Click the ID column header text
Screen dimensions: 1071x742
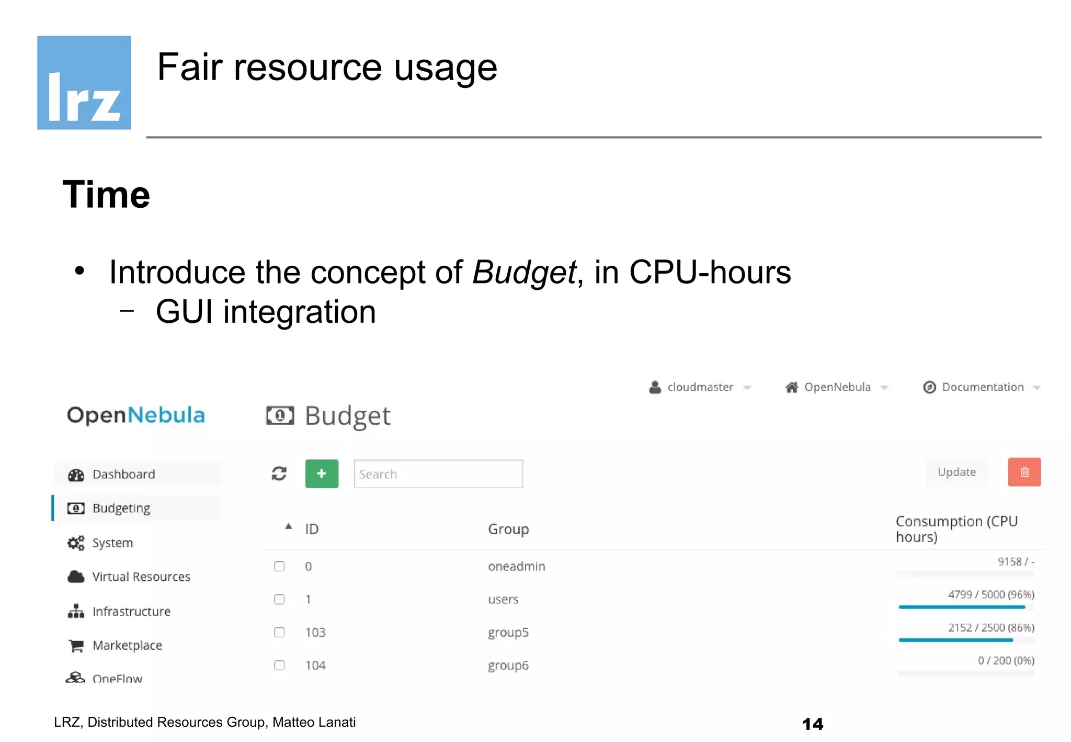pyautogui.click(x=312, y=529)
